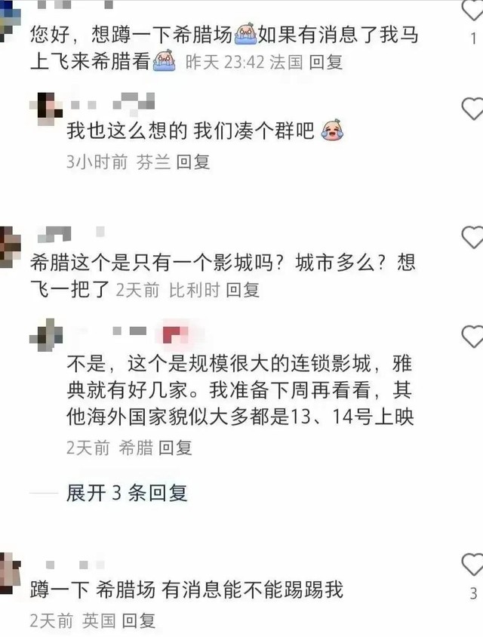The width and height of the screenshot is (483, 637).
Task: Expand 3 more replies
Action: (x=127, y=493)
